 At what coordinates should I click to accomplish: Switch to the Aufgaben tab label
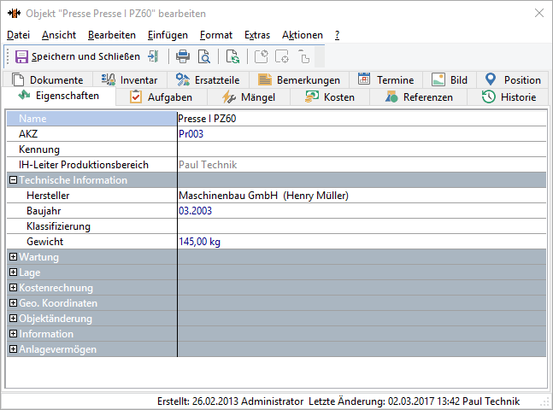click(x=170, y=97)
